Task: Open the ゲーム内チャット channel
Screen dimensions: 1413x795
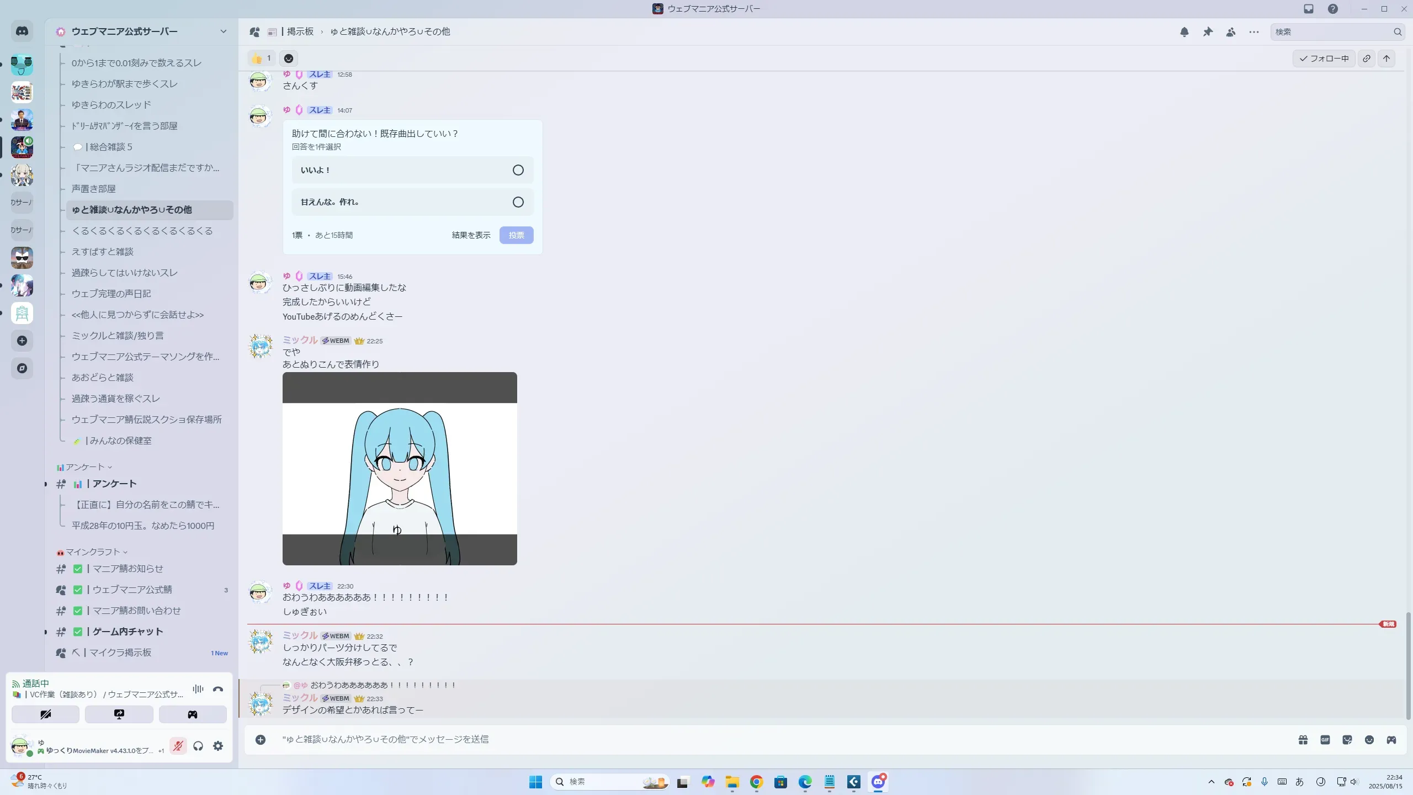Action: tap(128, 632)
